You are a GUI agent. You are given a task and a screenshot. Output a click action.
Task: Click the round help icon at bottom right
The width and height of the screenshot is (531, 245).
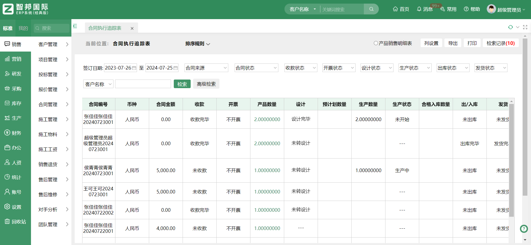tap(524, 229)
